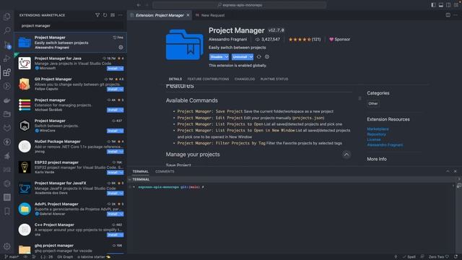
Task: Focus the extensions search field
Action: coord(71,26)
